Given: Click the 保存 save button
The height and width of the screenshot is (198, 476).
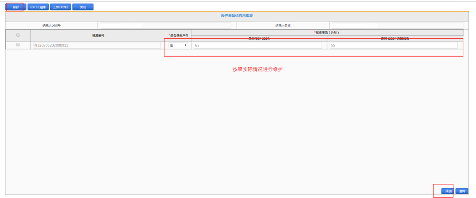Looking at the screenshot, I should [16, 7].
